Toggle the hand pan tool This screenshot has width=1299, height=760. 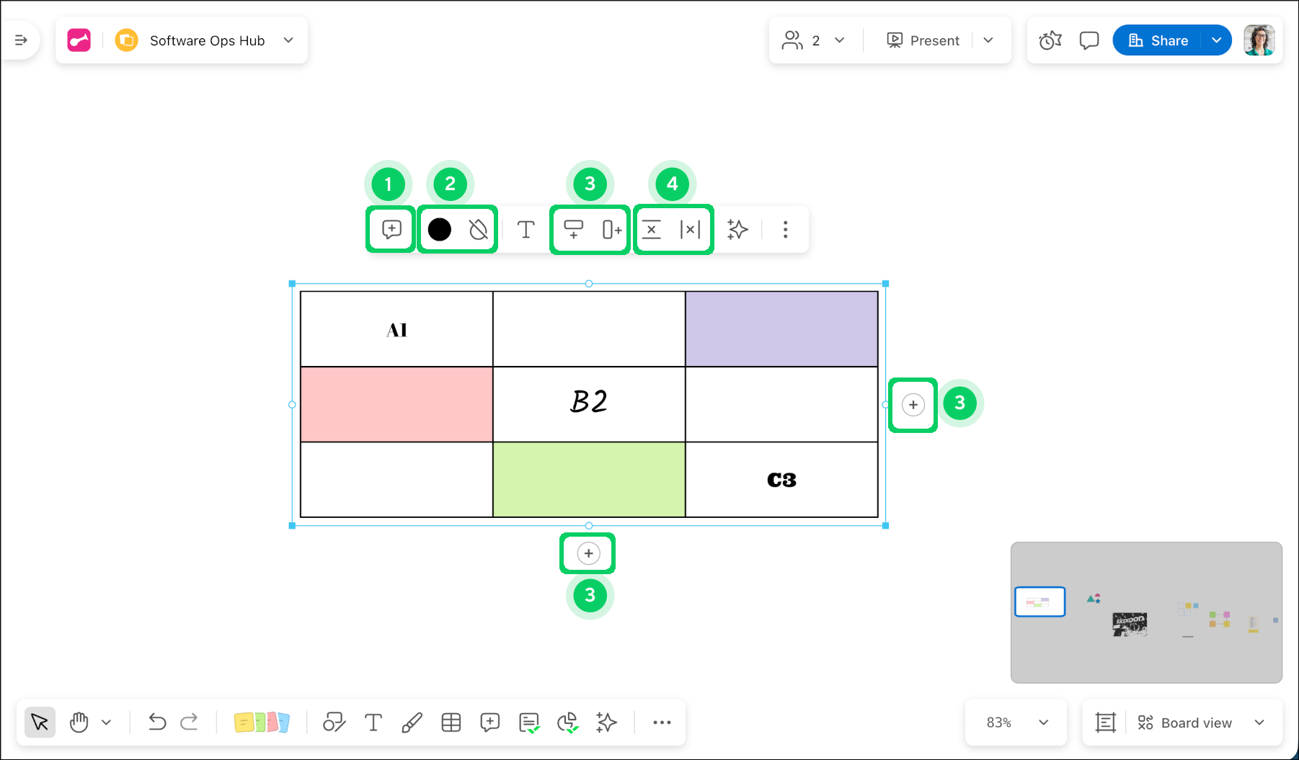click(79, 722)
